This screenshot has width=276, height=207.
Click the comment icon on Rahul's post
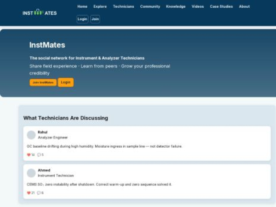coord(39,155)
